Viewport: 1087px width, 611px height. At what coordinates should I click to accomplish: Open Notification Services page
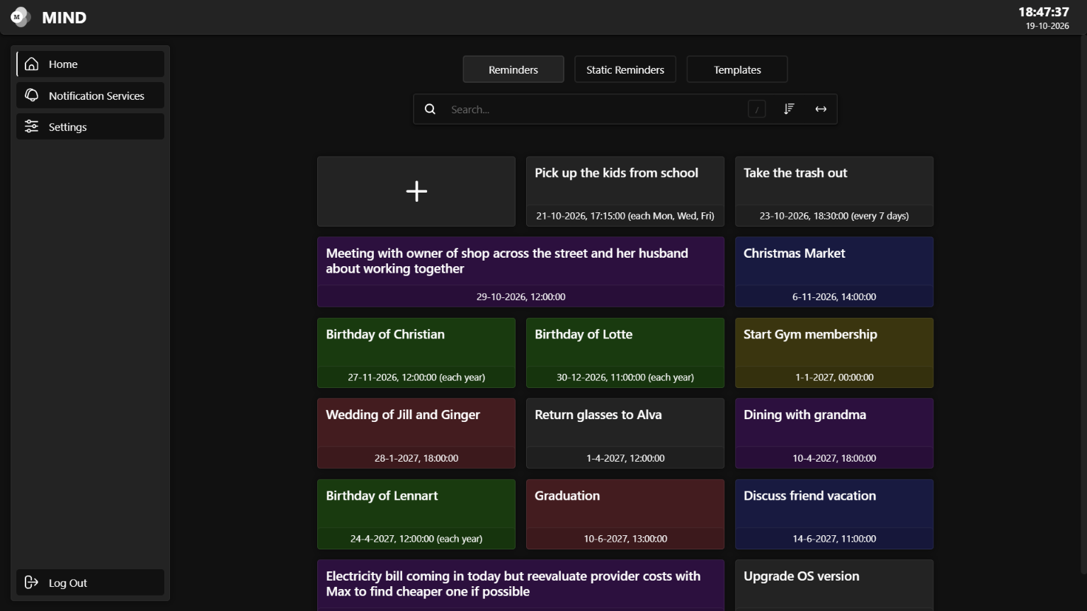pyautogui.click(x=91, y=96)
